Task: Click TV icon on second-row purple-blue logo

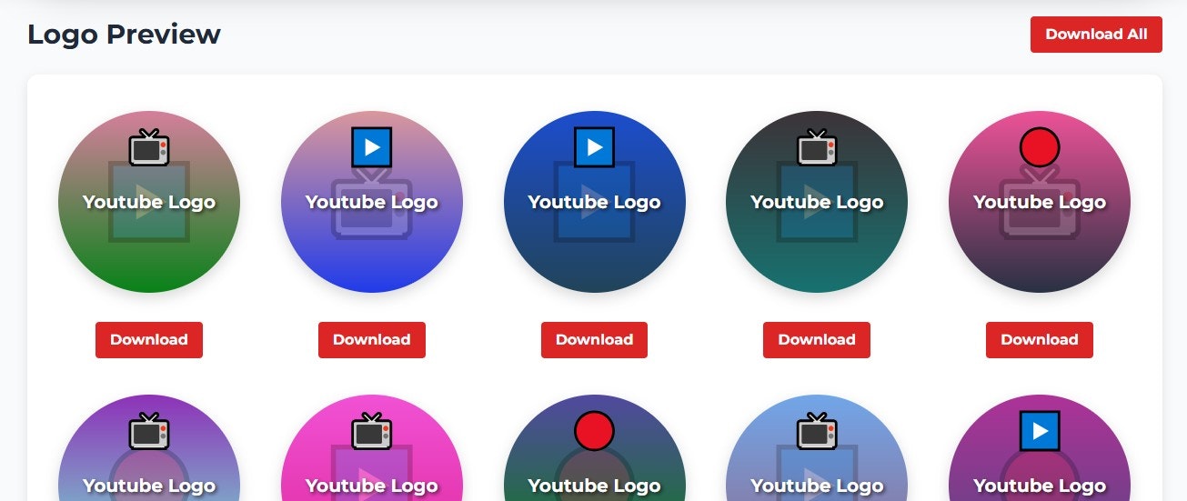Action: (x=149, y=431)
